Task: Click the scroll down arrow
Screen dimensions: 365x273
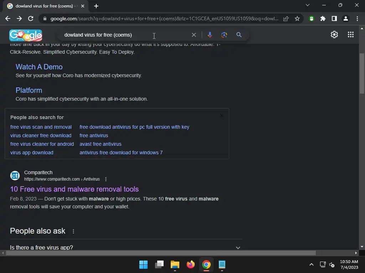Action: [361, 247]
